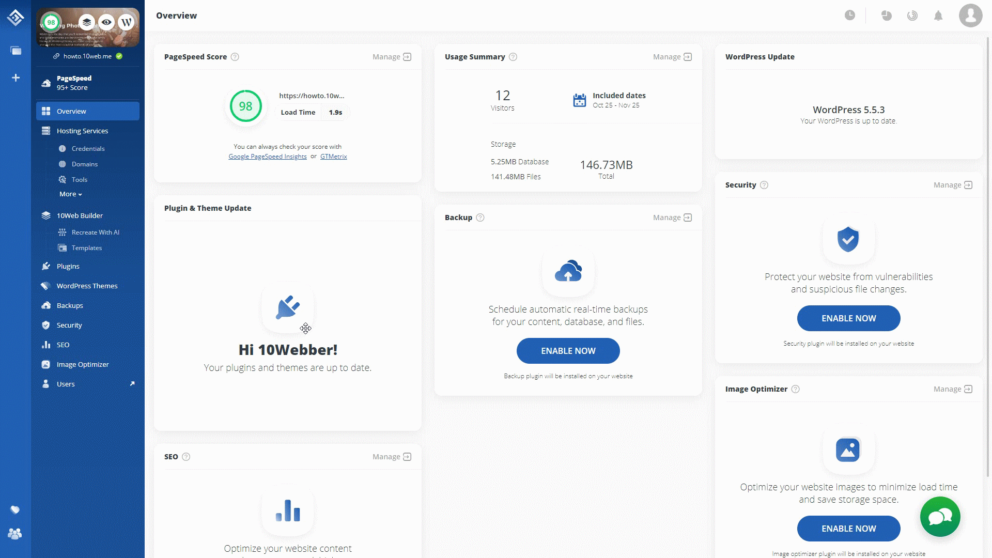992x558 pixels.
Task: Click the pie chart icon in top bar
Action: point(887,16)
